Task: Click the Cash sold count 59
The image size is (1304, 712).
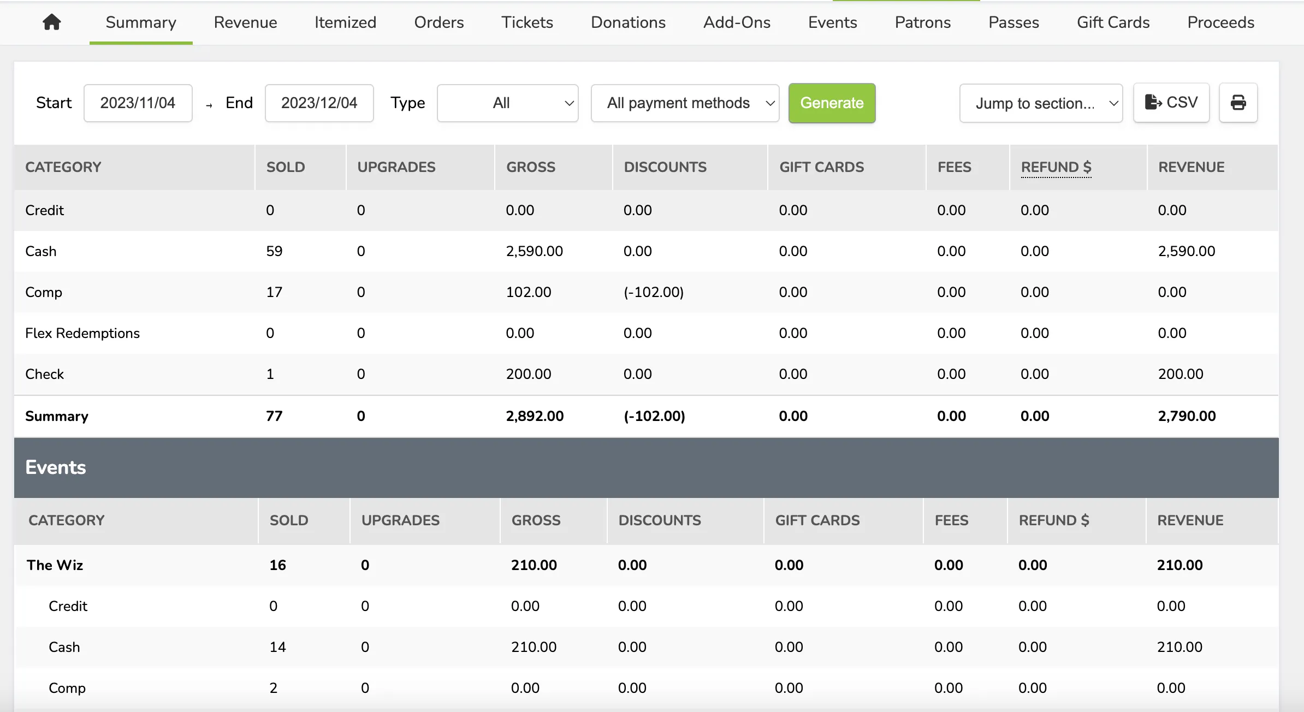Action: tap(274, 251)
